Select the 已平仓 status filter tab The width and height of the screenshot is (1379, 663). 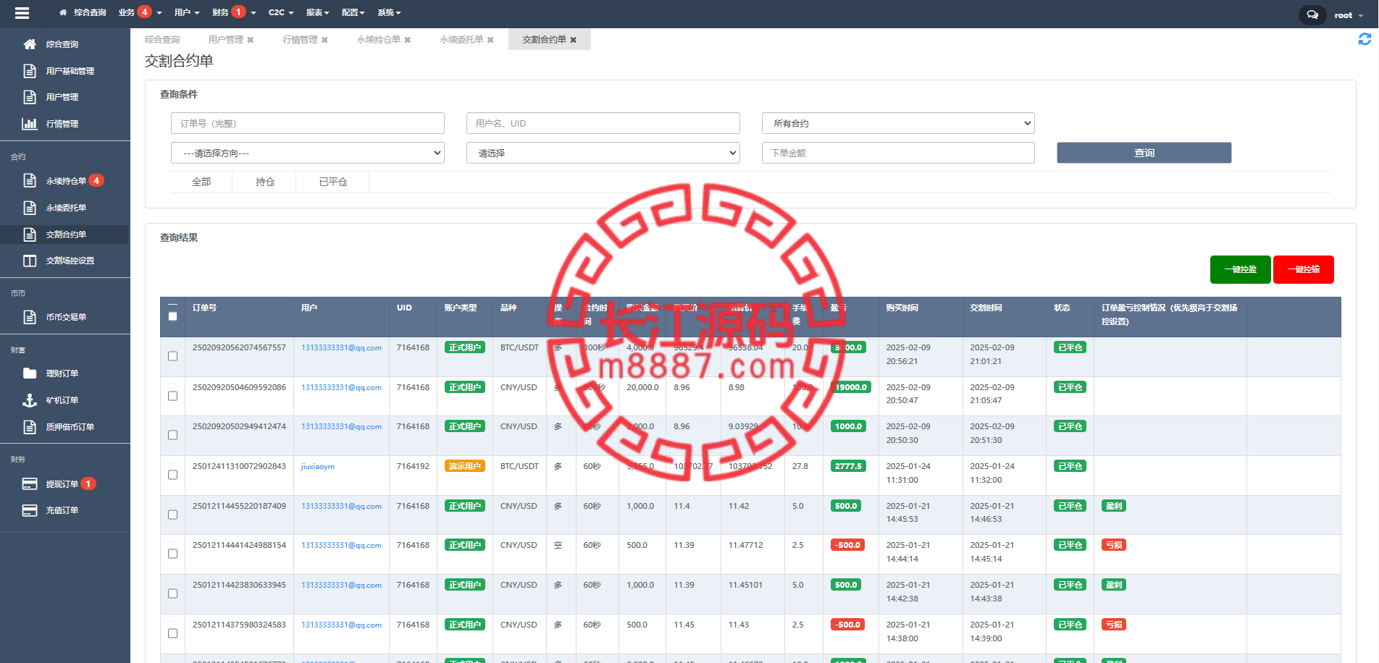coord(333,182)
